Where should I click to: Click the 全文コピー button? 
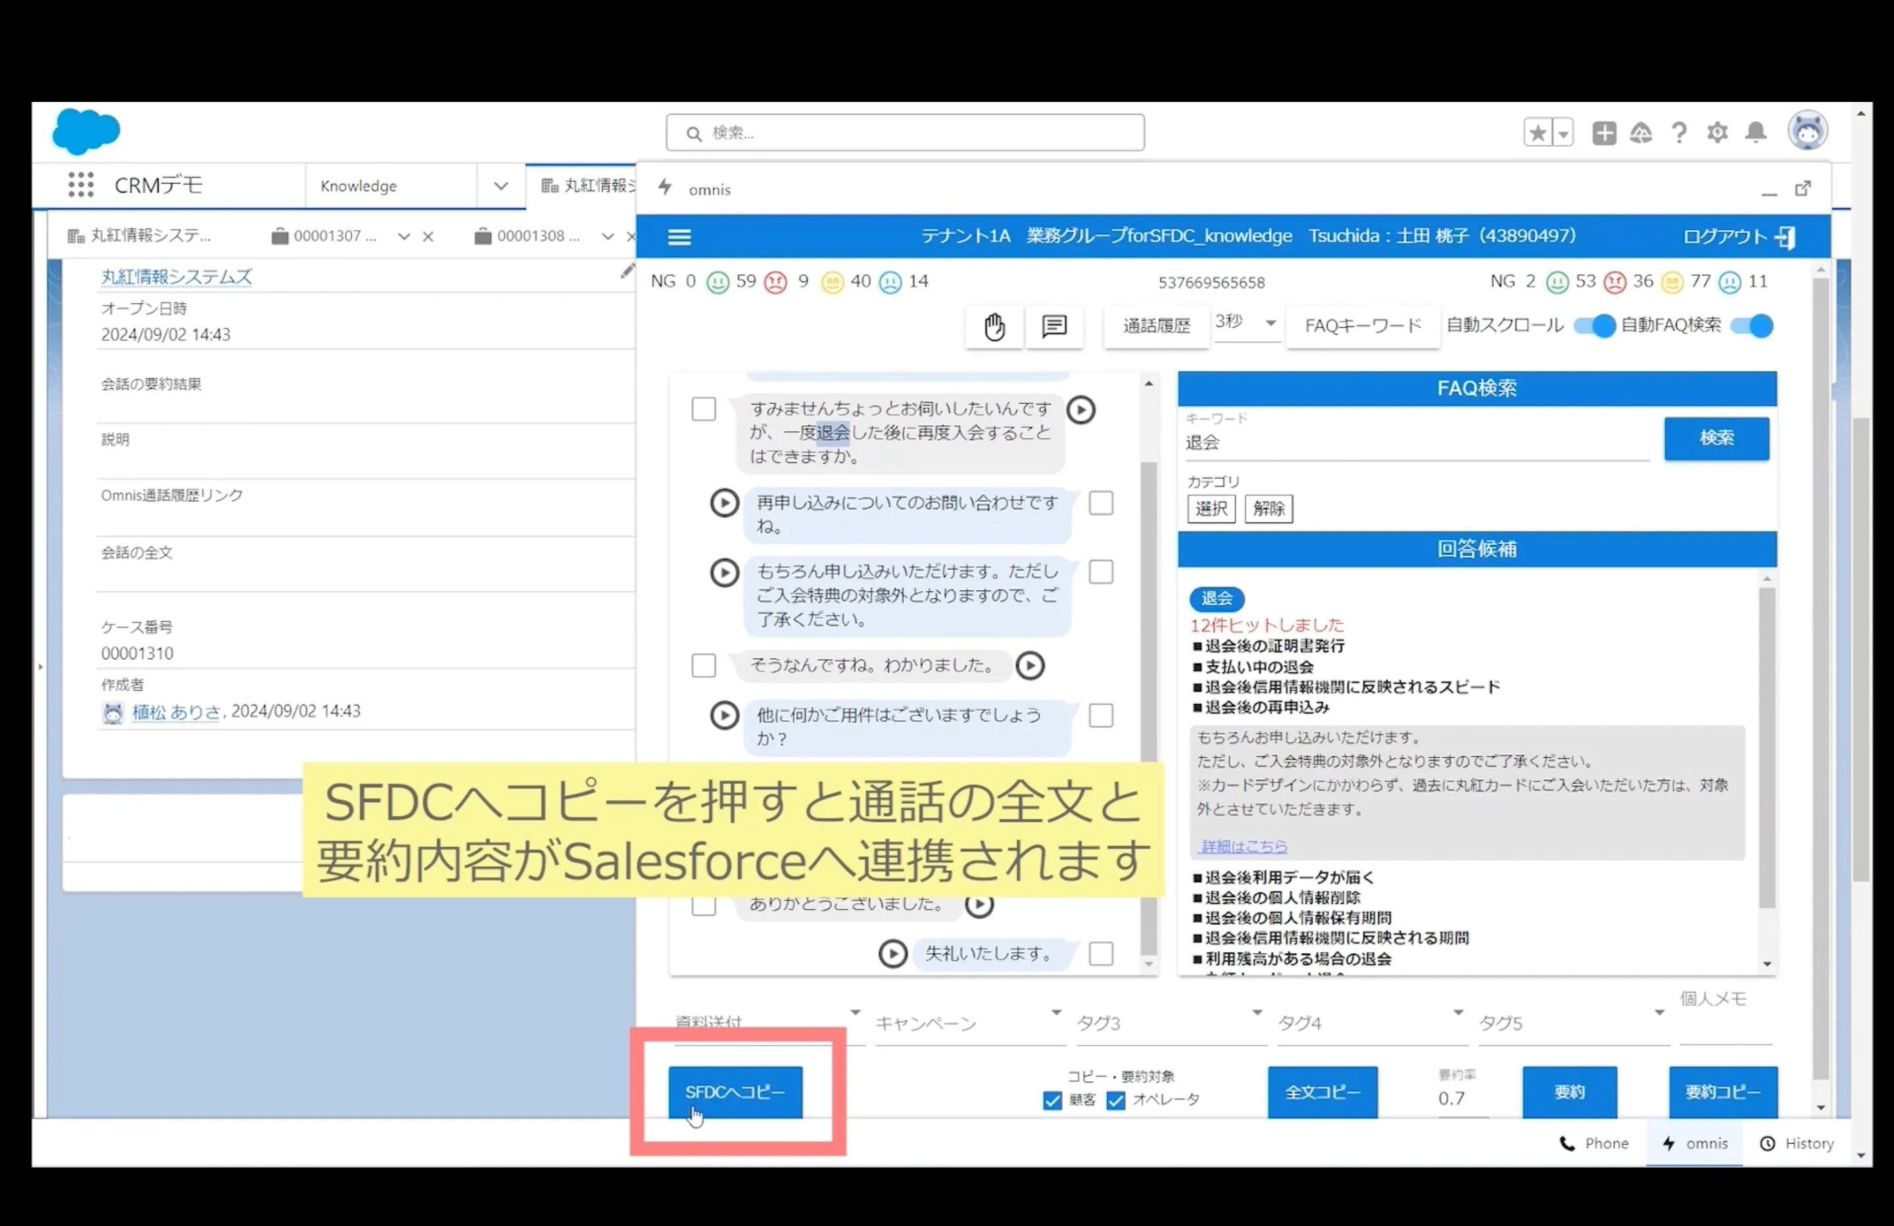click(x=1323, y=1092)
